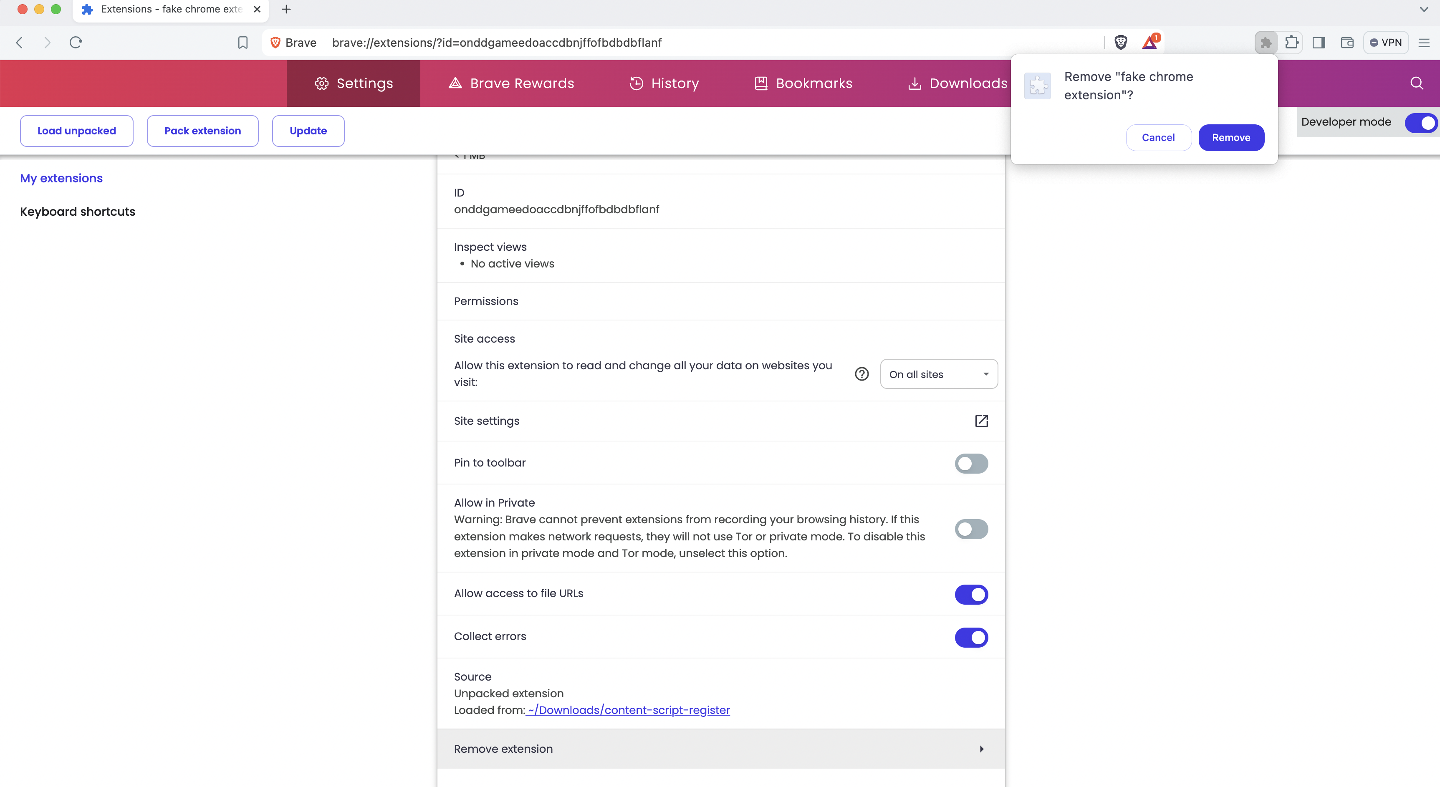Open the Settings tab
This screenshot has height=787, width=1440.
click(x=353, y=83)
